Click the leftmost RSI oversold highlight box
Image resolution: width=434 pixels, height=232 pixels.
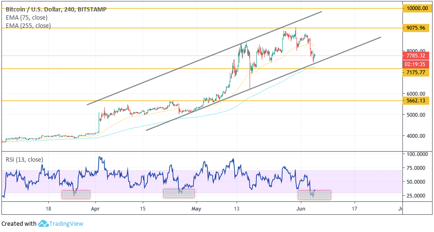[76, 194]
